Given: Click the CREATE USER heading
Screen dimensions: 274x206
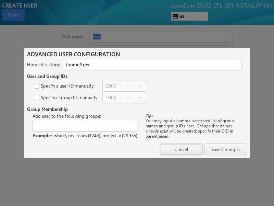Looking at the screenshot, I should tap(20, 5).
